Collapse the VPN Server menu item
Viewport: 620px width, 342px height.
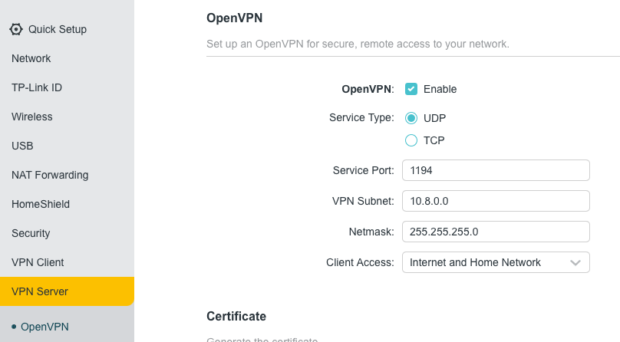pos(68,291)
